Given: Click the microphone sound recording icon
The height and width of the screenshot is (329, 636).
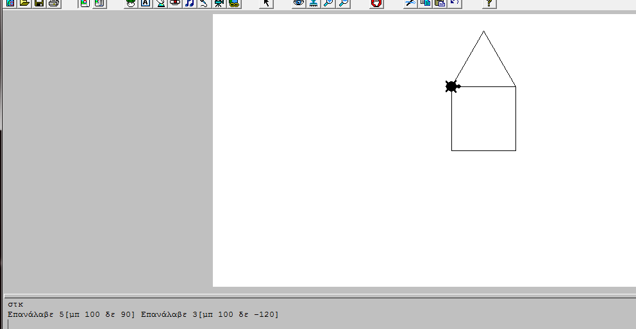Looking at the screenshot, I should (204, 3).
